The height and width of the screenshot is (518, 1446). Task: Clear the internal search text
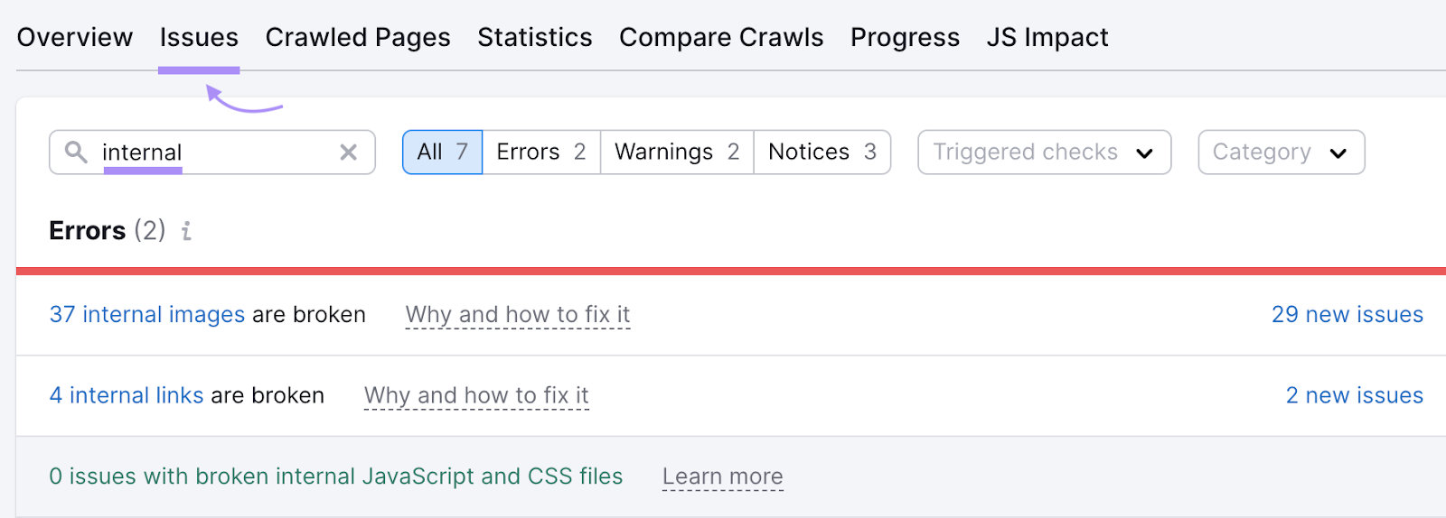coord(348,153)
